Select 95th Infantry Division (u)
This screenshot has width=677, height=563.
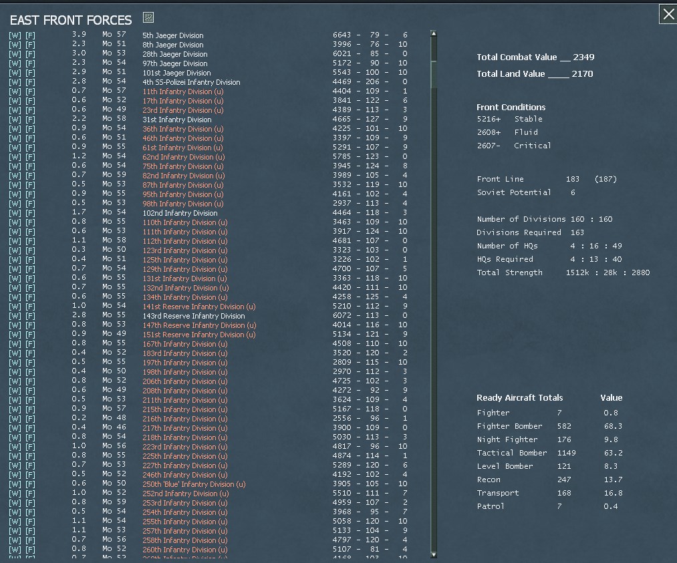[x=183, y=194]
